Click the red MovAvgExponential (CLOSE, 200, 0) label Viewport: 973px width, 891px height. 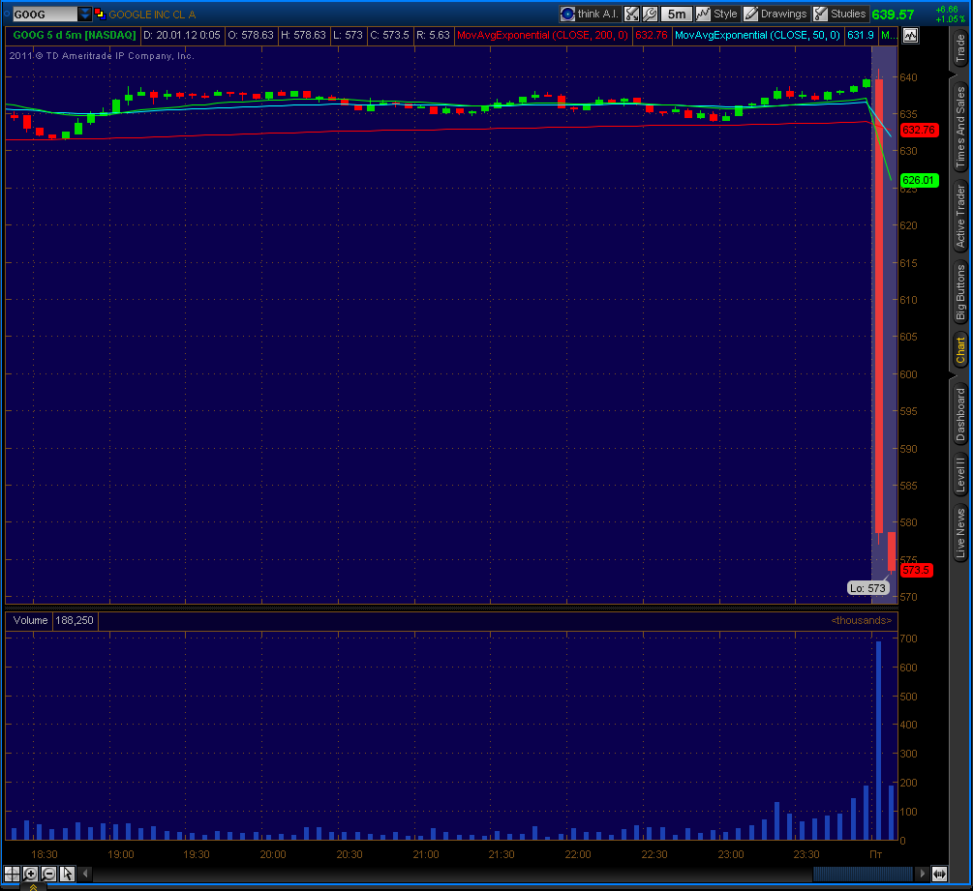(x=542, y=36)
